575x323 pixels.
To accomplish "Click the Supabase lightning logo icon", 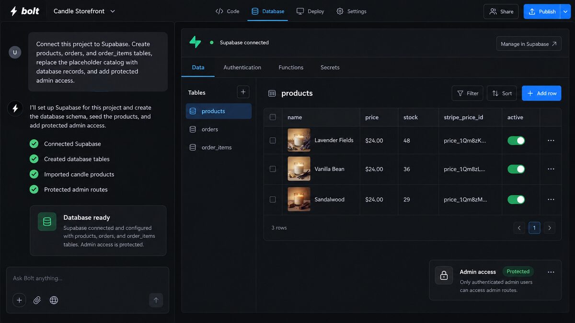I will pos(195,42).
